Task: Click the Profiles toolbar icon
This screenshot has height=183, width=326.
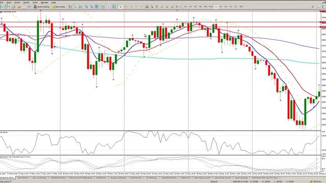Action: [x=6, y=7]
